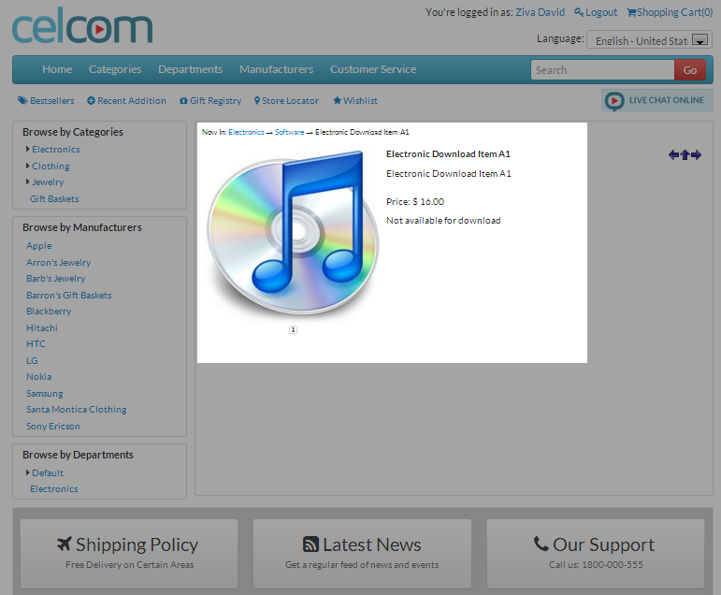This screenshot has height=595, width=721.
Task: Browse the Nokia manufacturer
Action: pos(38,376)
